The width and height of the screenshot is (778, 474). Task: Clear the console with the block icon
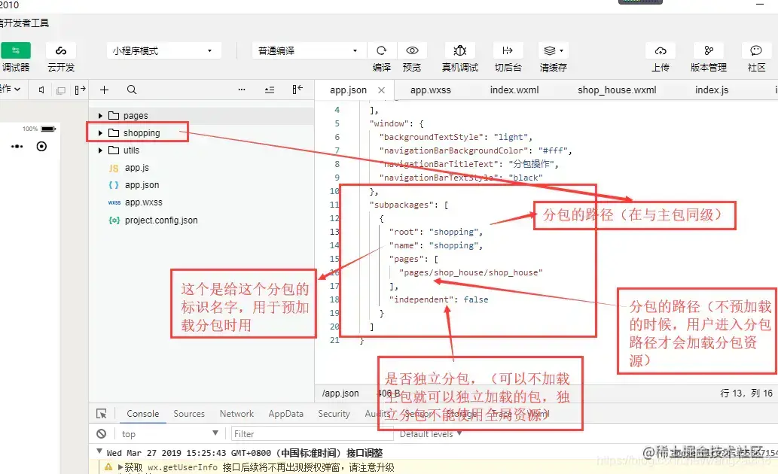point(101,434)
